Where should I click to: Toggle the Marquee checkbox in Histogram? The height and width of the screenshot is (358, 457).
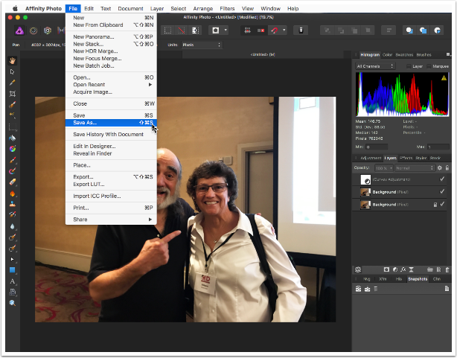pyautogui.click(x=430, y=65)
